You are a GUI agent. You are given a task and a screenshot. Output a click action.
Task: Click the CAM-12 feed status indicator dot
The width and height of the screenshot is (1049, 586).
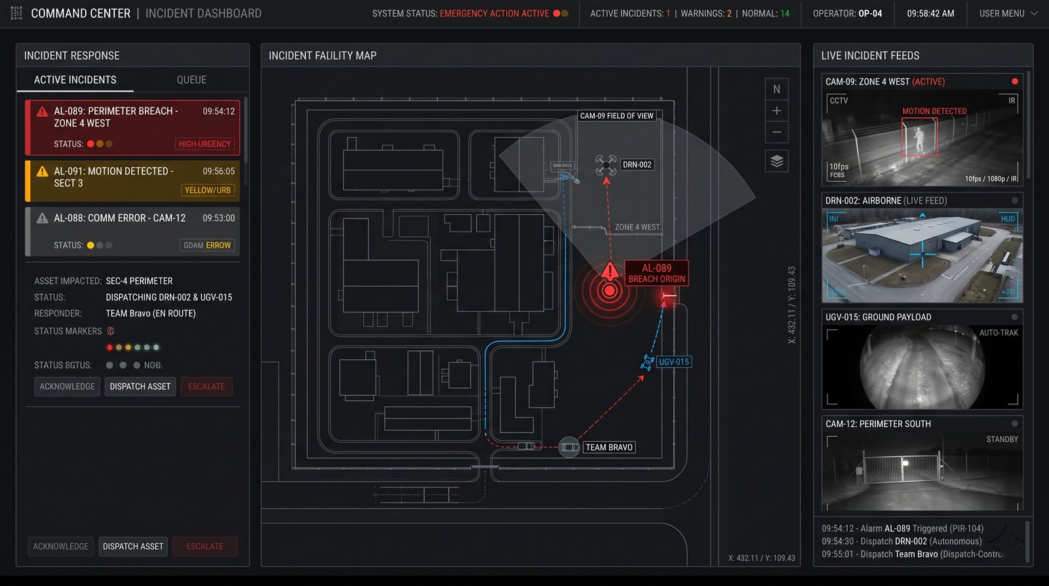1015,424
